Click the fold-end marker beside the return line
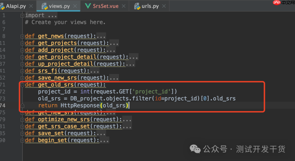The height and width of the screenshot is (161, 295). point(22,106)
